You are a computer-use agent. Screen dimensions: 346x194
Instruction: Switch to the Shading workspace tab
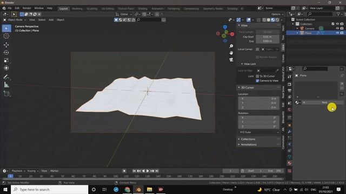point(143,9)
